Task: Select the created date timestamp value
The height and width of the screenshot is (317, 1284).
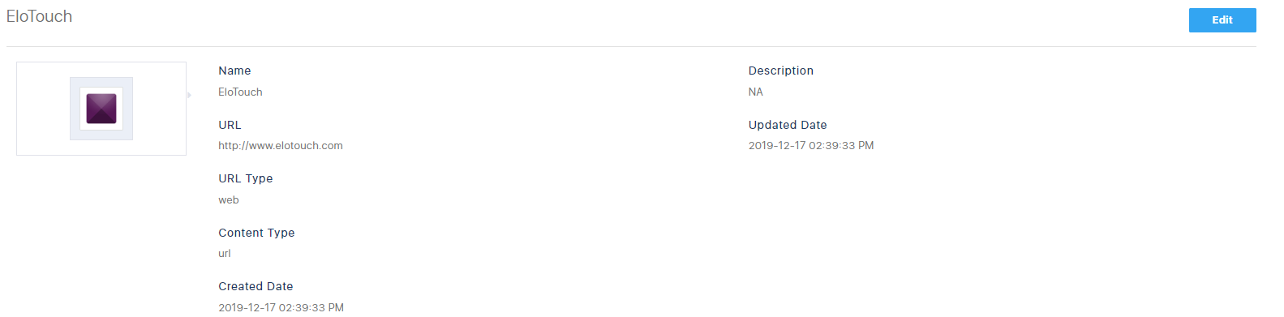Action: click(x=281, y=308)
